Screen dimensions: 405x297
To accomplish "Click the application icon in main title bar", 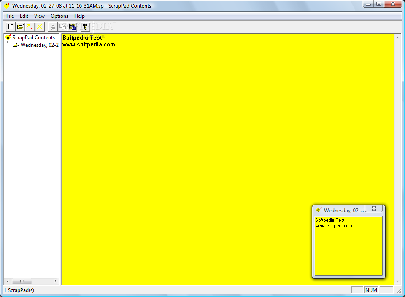I will click(7, 5).
